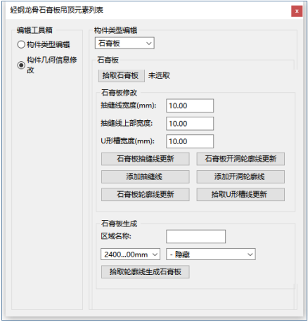The image size is (308, 322).
Task: Click the 区域名称 input field
Action: tap(195, 236)
